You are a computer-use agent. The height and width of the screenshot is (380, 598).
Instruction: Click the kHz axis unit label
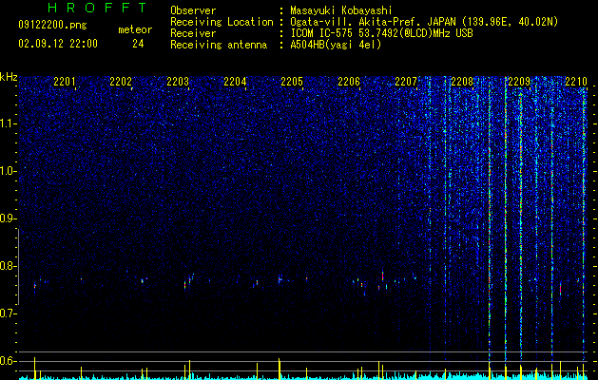click(x=9, y=77)
